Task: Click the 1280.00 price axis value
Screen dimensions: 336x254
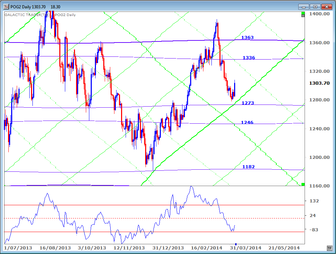Action: click(x=320, y=100)
